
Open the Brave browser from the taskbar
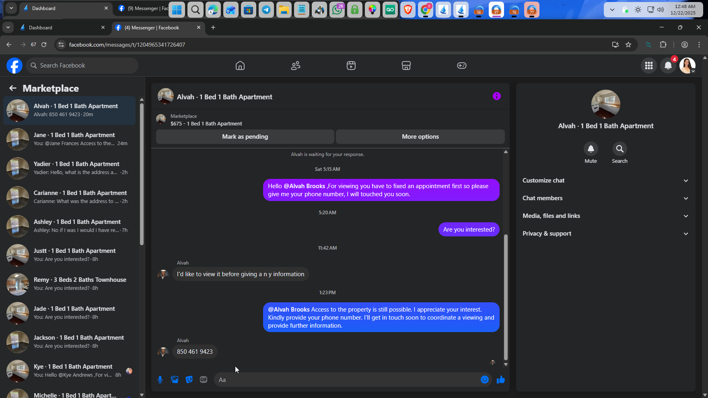(408, 10)
